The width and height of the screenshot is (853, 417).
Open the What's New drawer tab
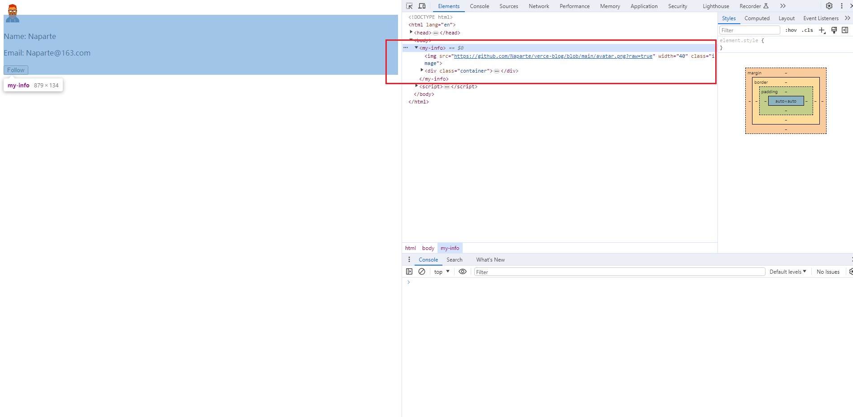coord(490,260)
